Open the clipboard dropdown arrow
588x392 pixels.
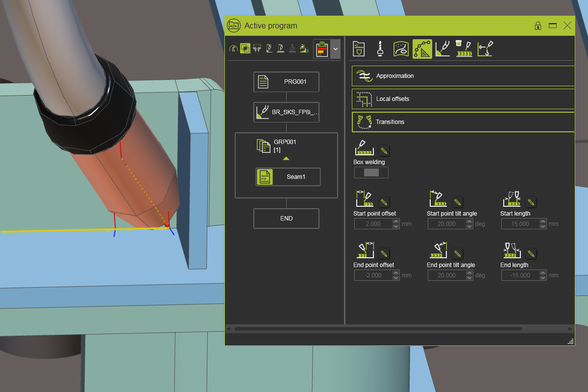point(336,49)
